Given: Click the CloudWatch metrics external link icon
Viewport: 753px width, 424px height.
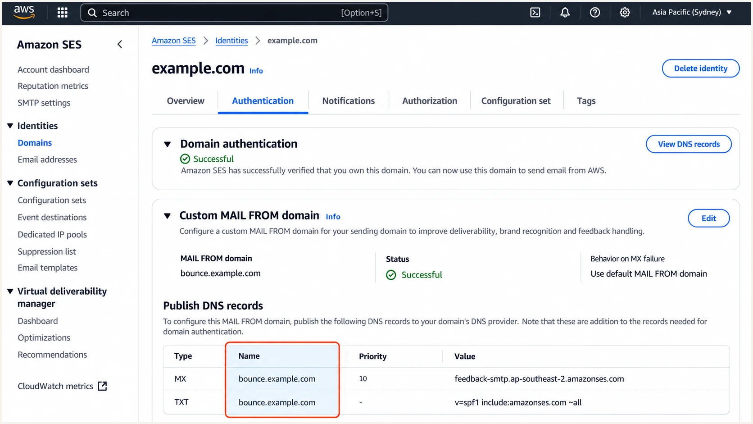Looking at the screenshot, I should coord(103,386).
